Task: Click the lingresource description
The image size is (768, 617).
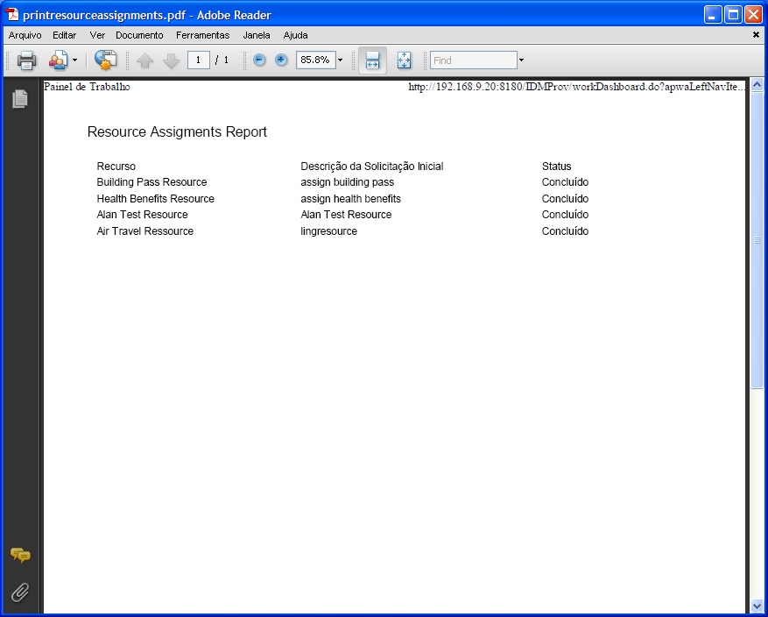Action: (328, 231)
